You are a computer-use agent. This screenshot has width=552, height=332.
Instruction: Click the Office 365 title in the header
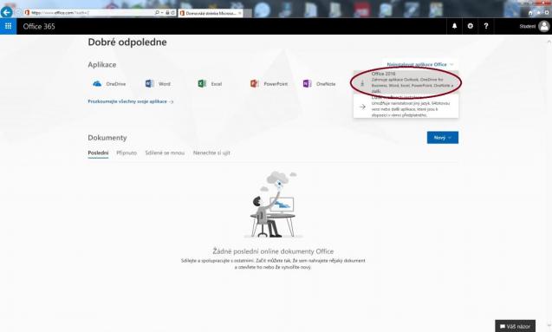(x=39, y=26)
